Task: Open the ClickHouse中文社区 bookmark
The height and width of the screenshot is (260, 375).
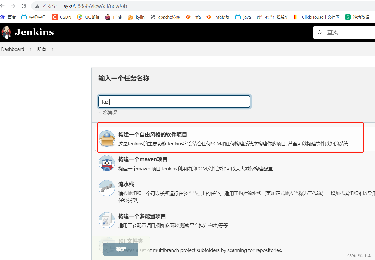Action: coord(317,17)
